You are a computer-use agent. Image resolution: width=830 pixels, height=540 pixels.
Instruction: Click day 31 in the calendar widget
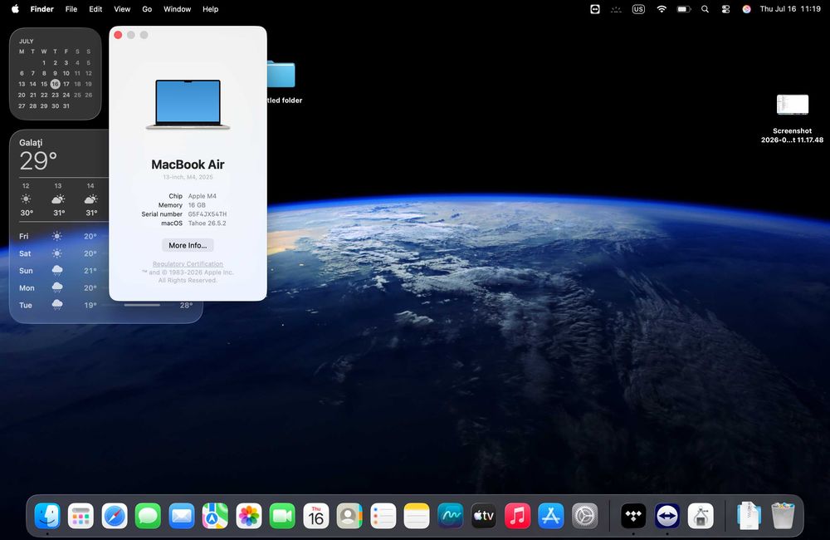tap(66, 106)
